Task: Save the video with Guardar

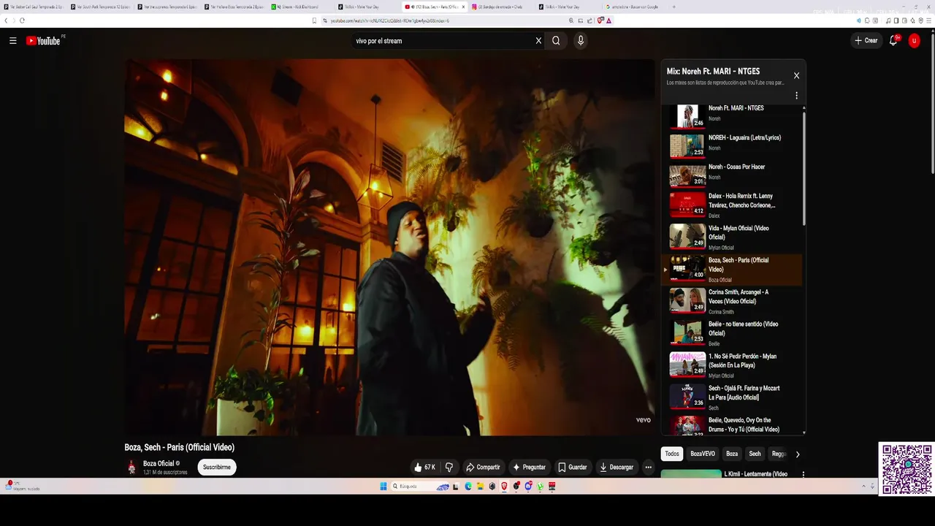Action: tap(572, 467)
